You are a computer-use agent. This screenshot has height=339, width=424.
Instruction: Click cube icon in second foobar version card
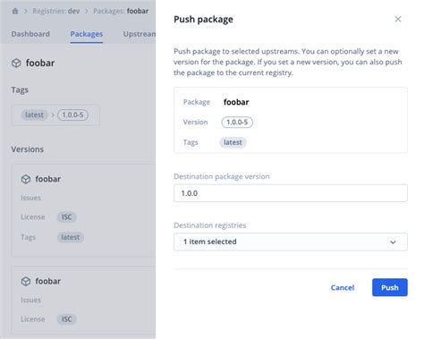[26, 281]
